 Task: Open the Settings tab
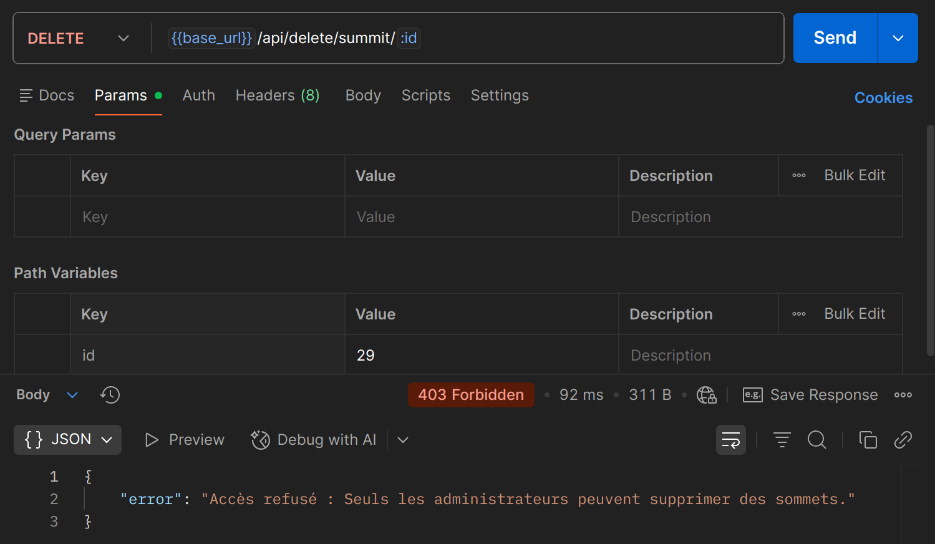(500, 95)
